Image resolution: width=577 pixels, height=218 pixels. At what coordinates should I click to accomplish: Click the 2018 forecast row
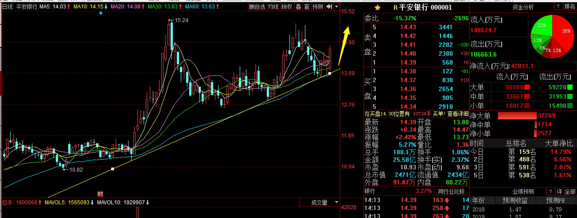pos(523,209)
